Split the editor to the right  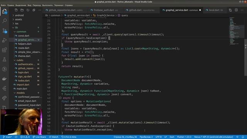pyautogui.click(x=236, y=10)
